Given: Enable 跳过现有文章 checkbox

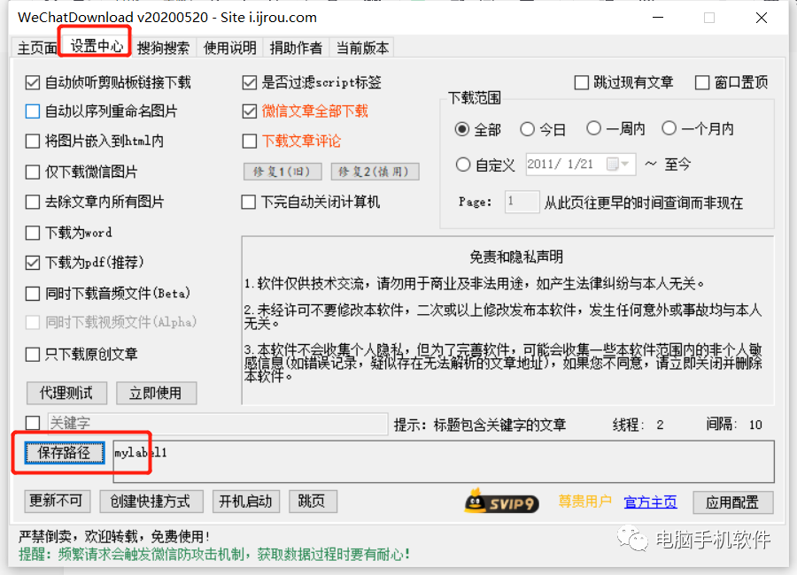Looking at the screenshot, I should (x=582, y=82).
